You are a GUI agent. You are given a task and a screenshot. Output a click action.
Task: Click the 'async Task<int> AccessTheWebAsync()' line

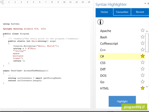(x=26, y=71)
